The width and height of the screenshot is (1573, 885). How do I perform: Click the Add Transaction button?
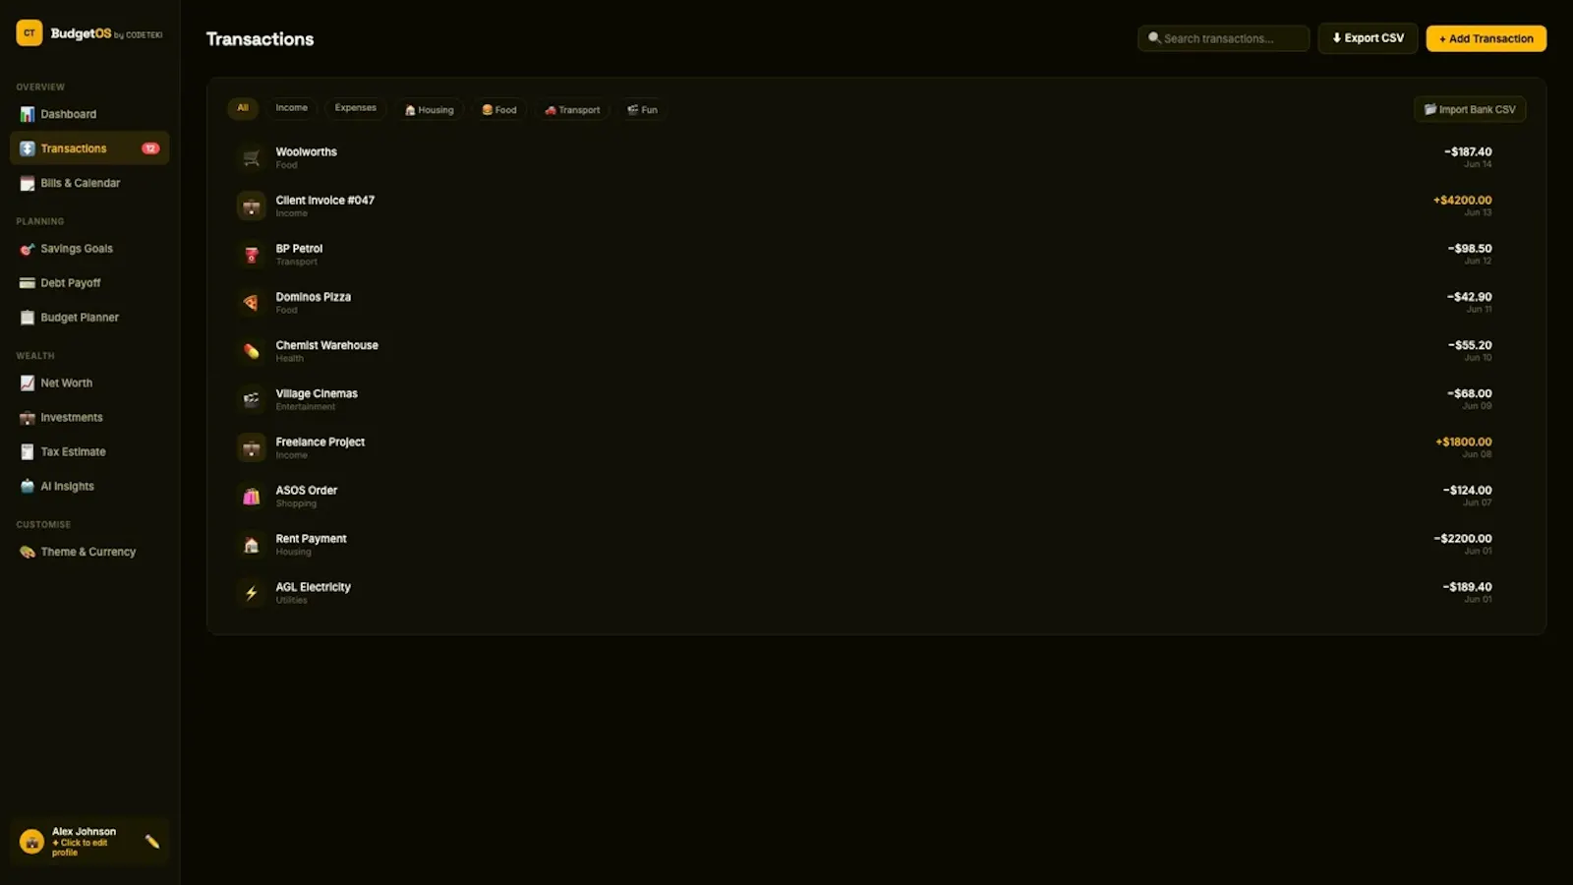click(1486, 38)
